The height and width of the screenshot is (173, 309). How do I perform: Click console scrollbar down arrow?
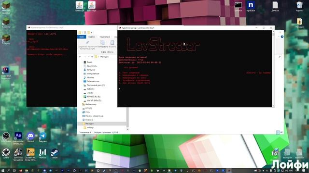[x=273, y=106]
